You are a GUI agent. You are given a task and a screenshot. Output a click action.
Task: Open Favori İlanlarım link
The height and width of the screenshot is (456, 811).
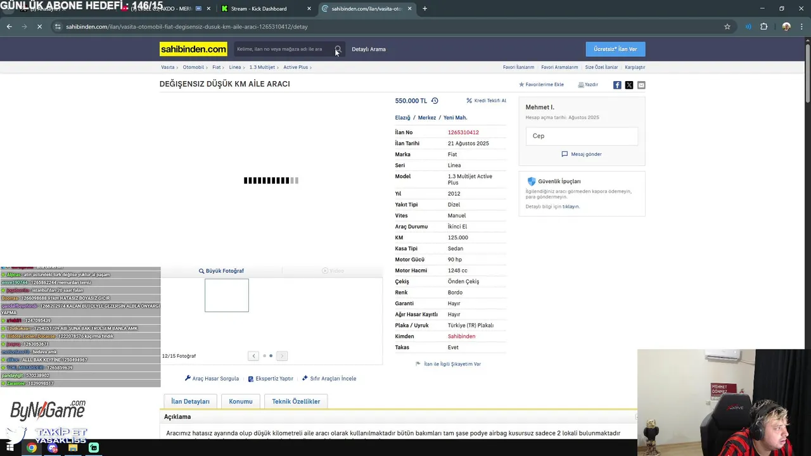click(518, 67)
